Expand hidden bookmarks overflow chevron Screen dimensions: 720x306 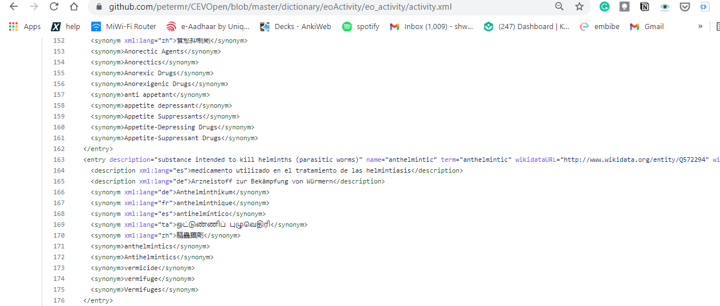click(700, 26)
